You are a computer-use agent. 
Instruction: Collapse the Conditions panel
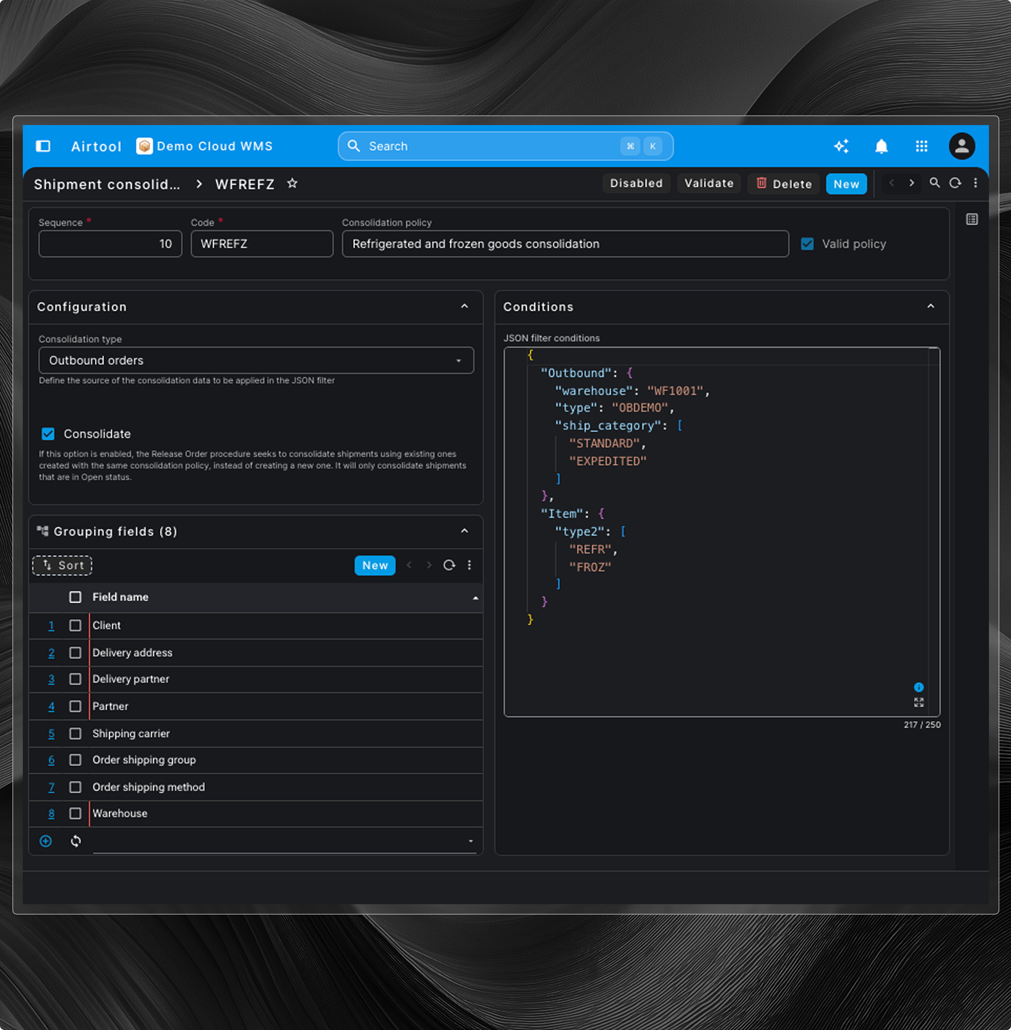(x=930, y=306)
